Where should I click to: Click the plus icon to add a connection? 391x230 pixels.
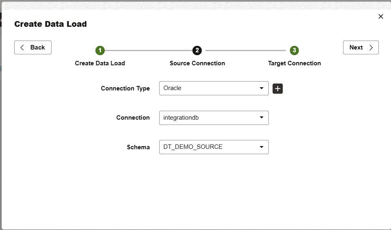278,88
